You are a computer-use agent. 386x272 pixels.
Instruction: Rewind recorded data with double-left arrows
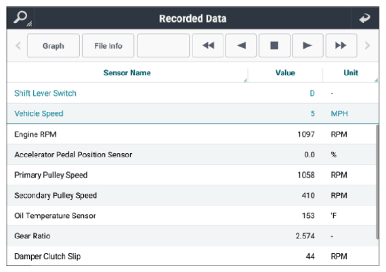pyautogui.click(x=208, y=46)
